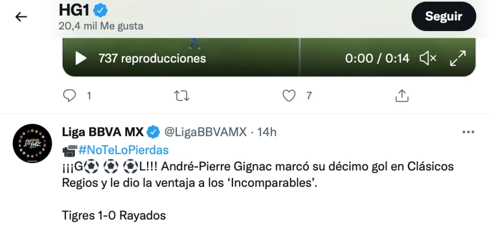Open the #NoTeLoPierdas hashtag
The width and height of the screenshot is (489, 233).
coord(123,150)
